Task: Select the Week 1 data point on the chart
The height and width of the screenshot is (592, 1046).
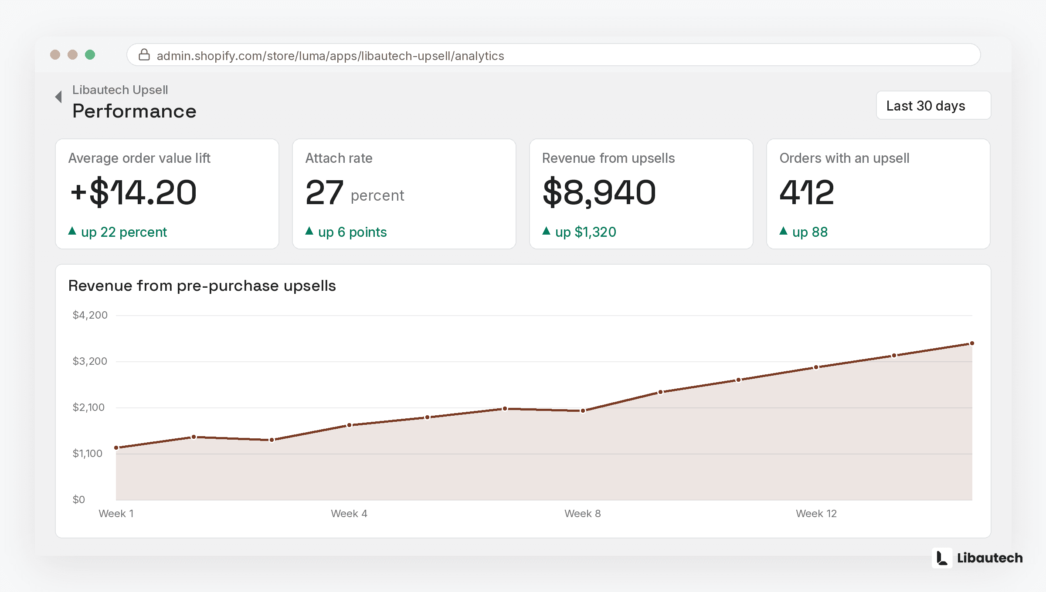Action: (116, 447)
